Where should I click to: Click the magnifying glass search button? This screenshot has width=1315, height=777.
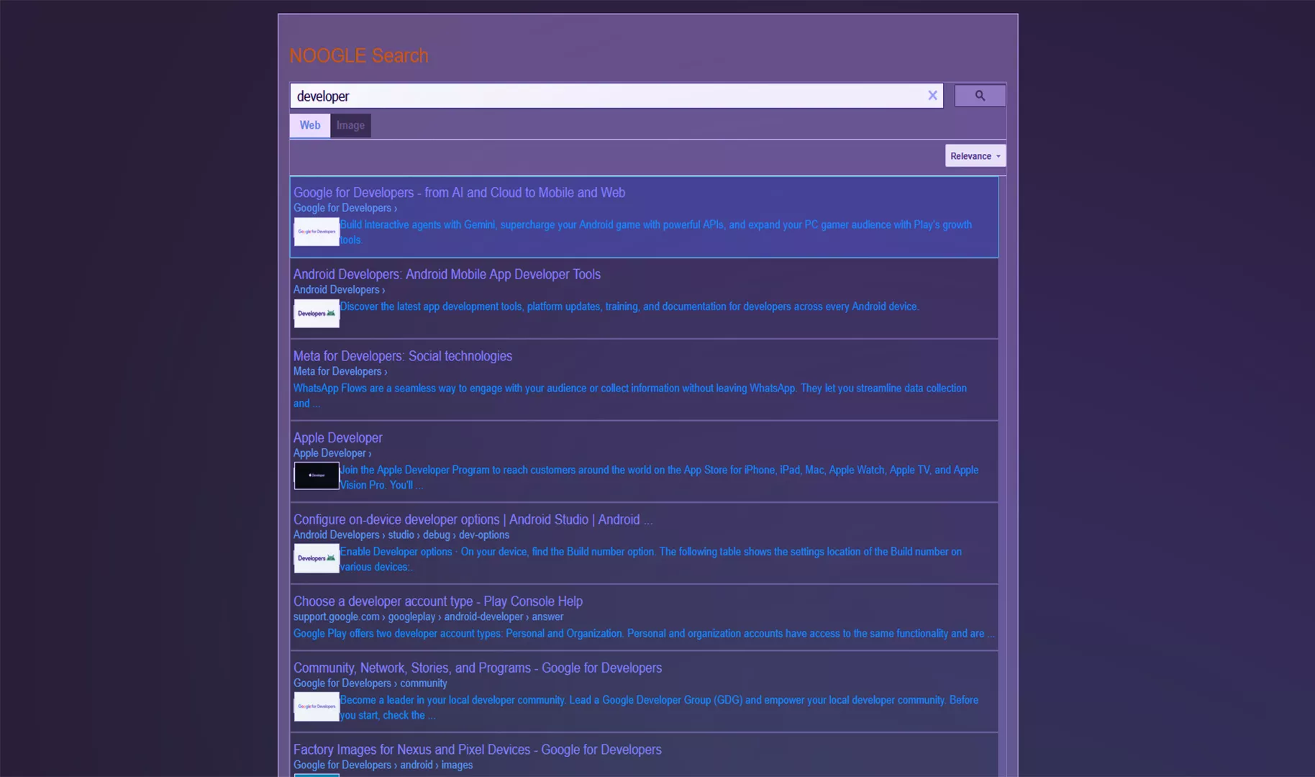tap(979, 96)
